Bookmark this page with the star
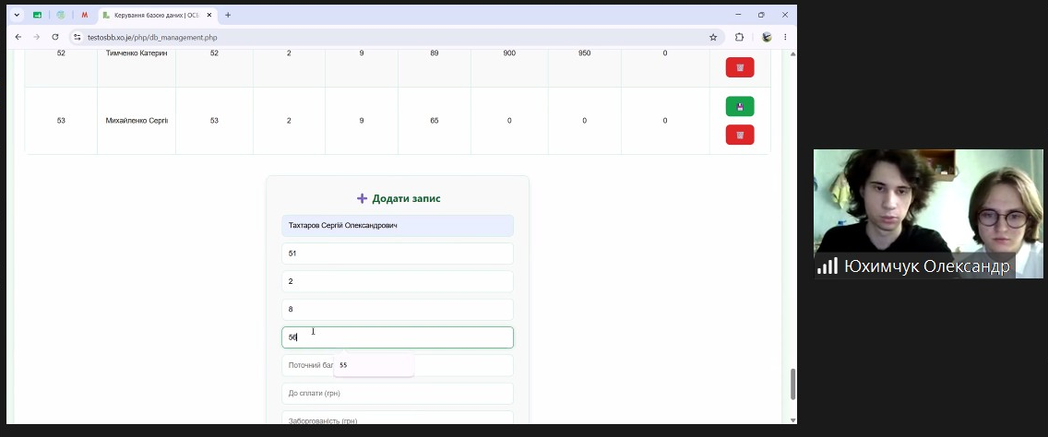1048x437 pixels. pos(713,38)
